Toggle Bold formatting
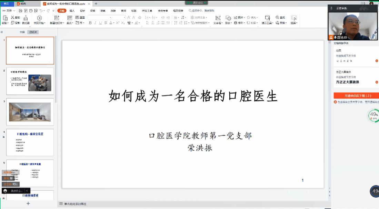Viewport: 379px width, 209px height. (90, 23)
